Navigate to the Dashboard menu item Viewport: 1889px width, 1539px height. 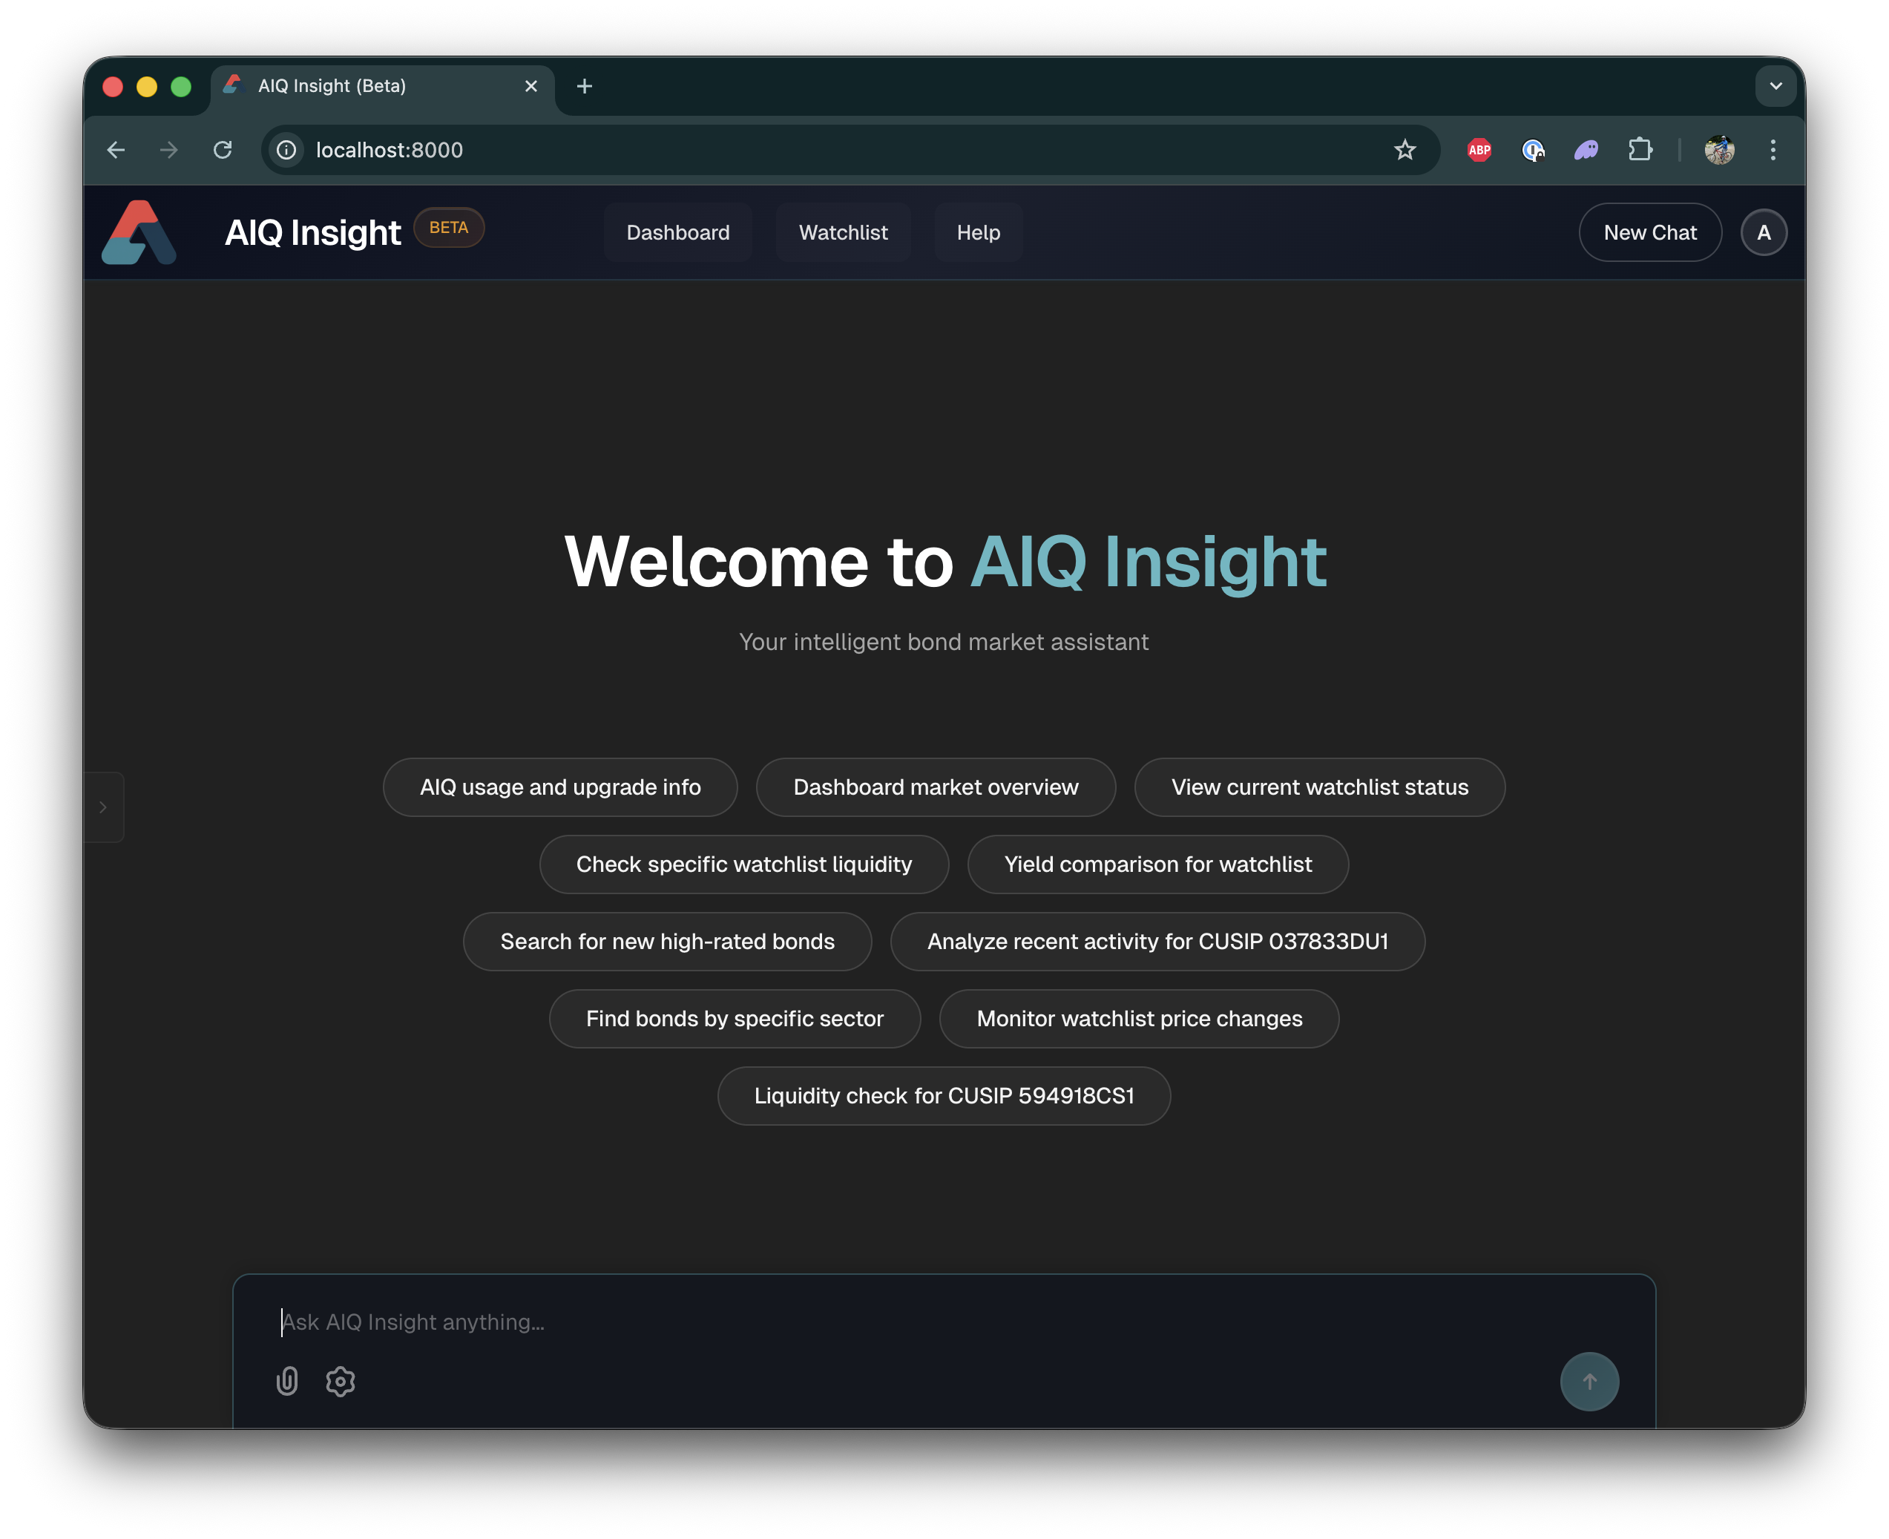click(677, 232)
